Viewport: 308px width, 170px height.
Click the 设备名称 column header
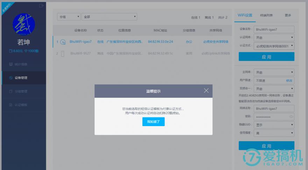(80, 30)
